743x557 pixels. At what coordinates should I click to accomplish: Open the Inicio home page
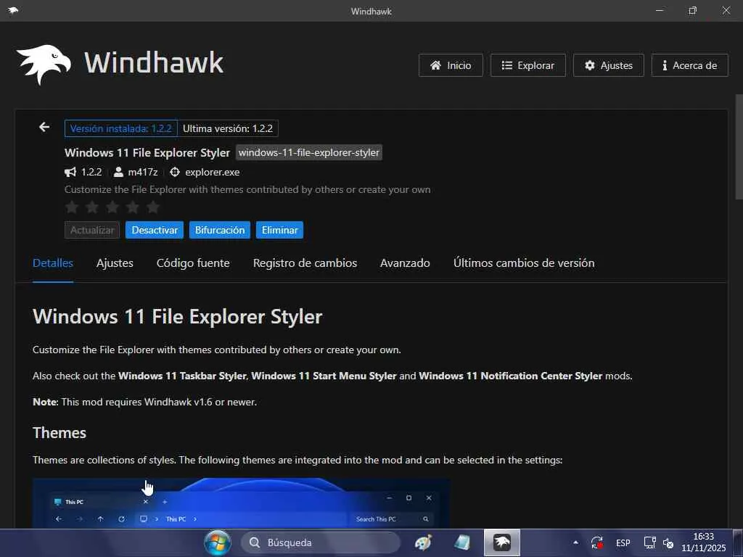[x=451, y=65]
